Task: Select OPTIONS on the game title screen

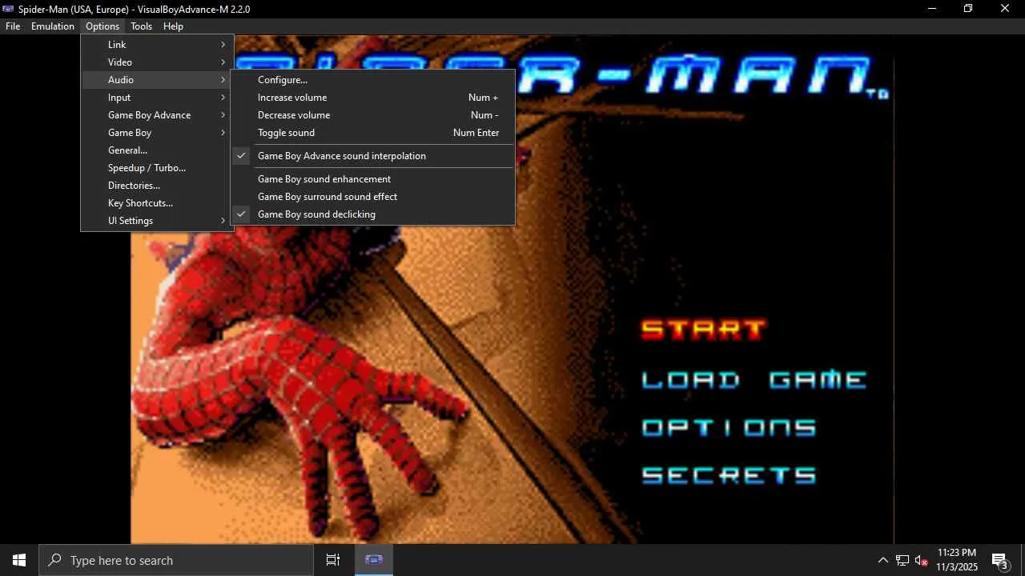Action: (729, 427)
